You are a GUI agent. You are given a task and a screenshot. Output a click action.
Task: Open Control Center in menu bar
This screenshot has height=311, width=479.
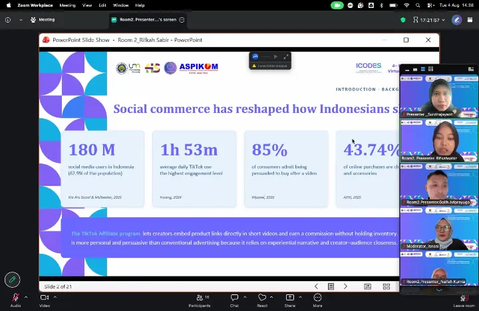(x=431, y=5)
